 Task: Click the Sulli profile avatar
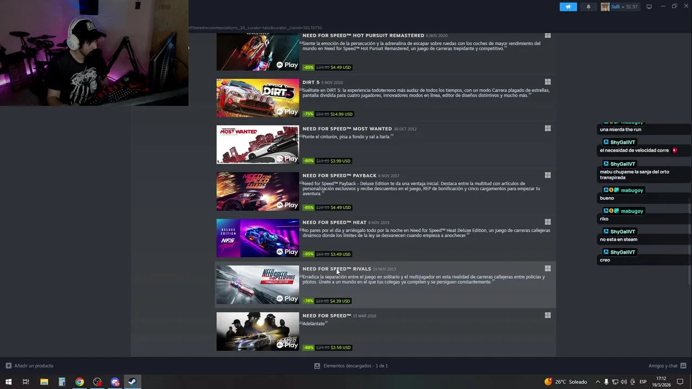[605, 6]
